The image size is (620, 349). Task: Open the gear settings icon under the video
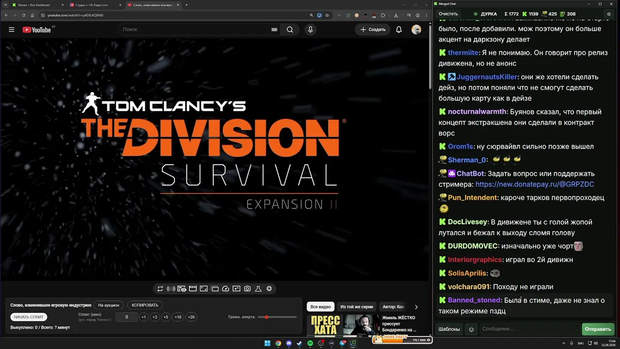(x=269, y=289)
